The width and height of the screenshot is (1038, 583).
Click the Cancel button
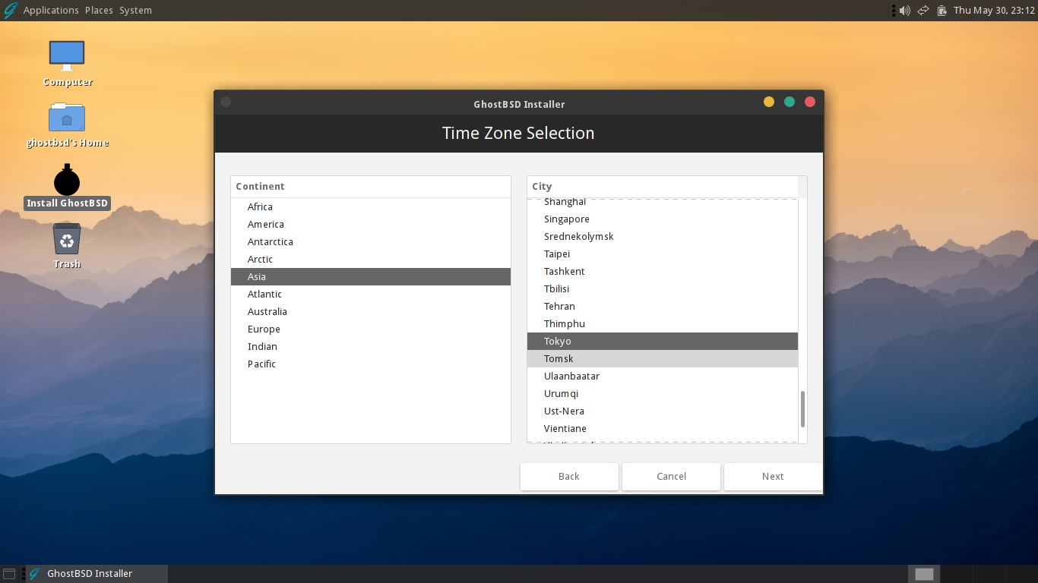(x=671, y=477)
